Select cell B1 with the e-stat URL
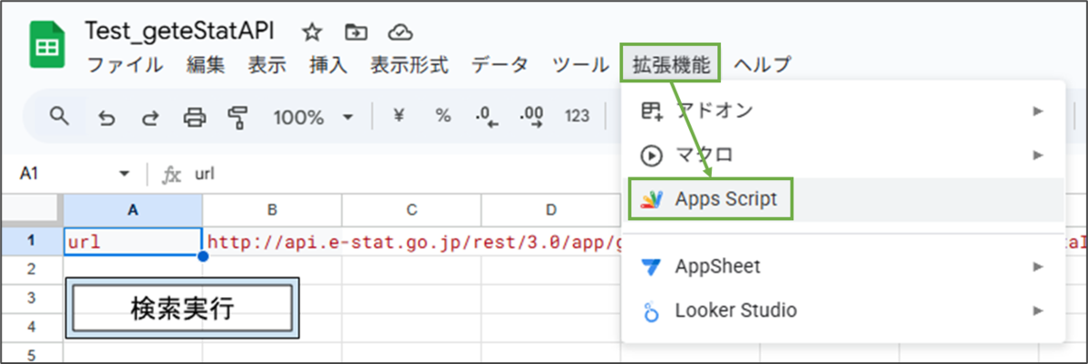The image size is (1088, 364). coord(272,242)
